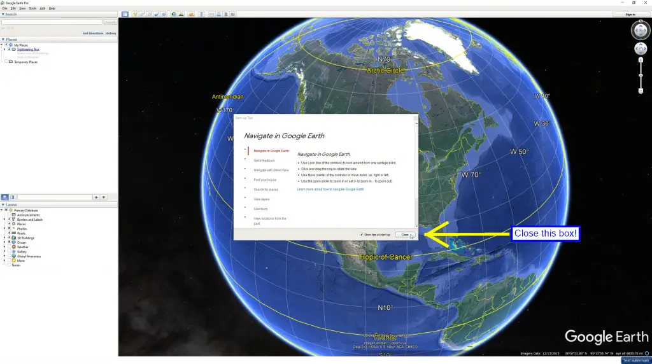Select the Find your house tip

click(x=265, y=180)
